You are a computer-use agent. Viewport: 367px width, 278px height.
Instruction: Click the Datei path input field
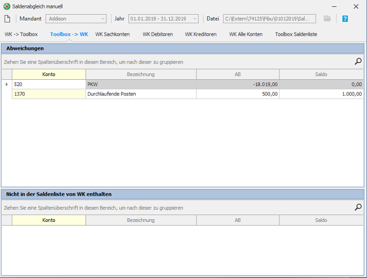click(x=269, y=19)
